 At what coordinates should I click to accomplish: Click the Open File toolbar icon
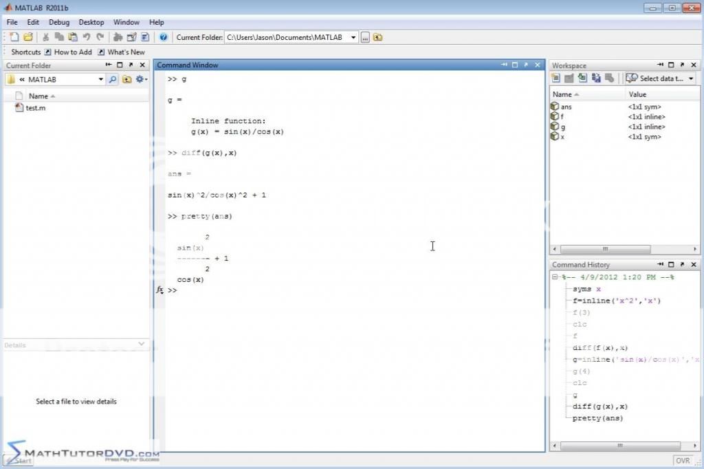pyautogui.click(x=28, y=37)
